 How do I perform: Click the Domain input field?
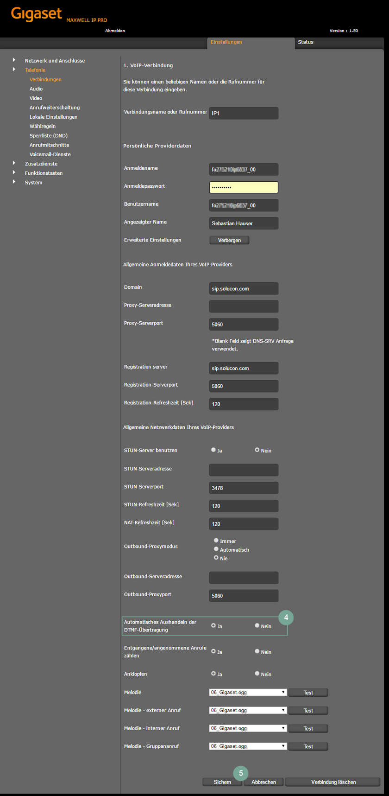click(244, 288)
